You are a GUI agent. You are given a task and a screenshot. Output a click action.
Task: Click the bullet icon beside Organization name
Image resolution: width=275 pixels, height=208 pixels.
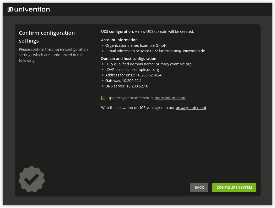point(103,45)
